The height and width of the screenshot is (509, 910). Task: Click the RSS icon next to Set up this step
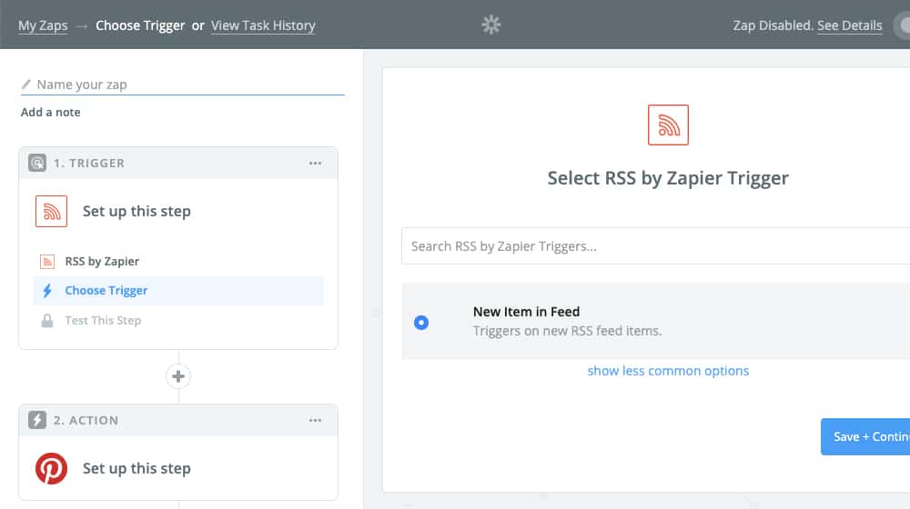point(51,211)
